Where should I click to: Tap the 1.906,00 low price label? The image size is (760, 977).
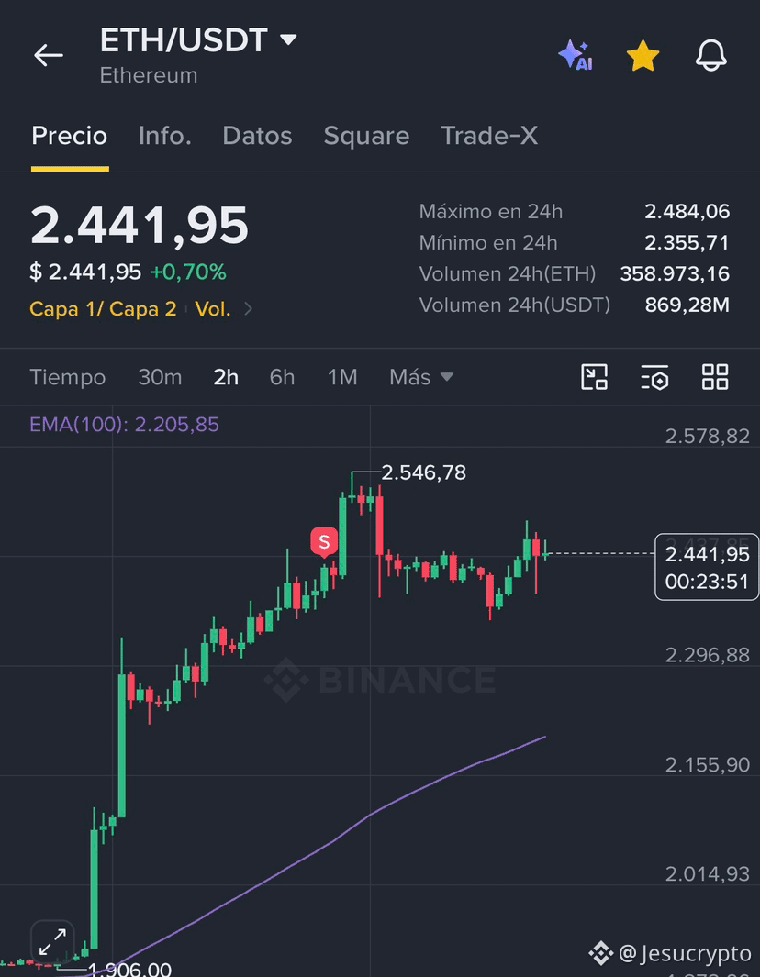coord(129,970)
